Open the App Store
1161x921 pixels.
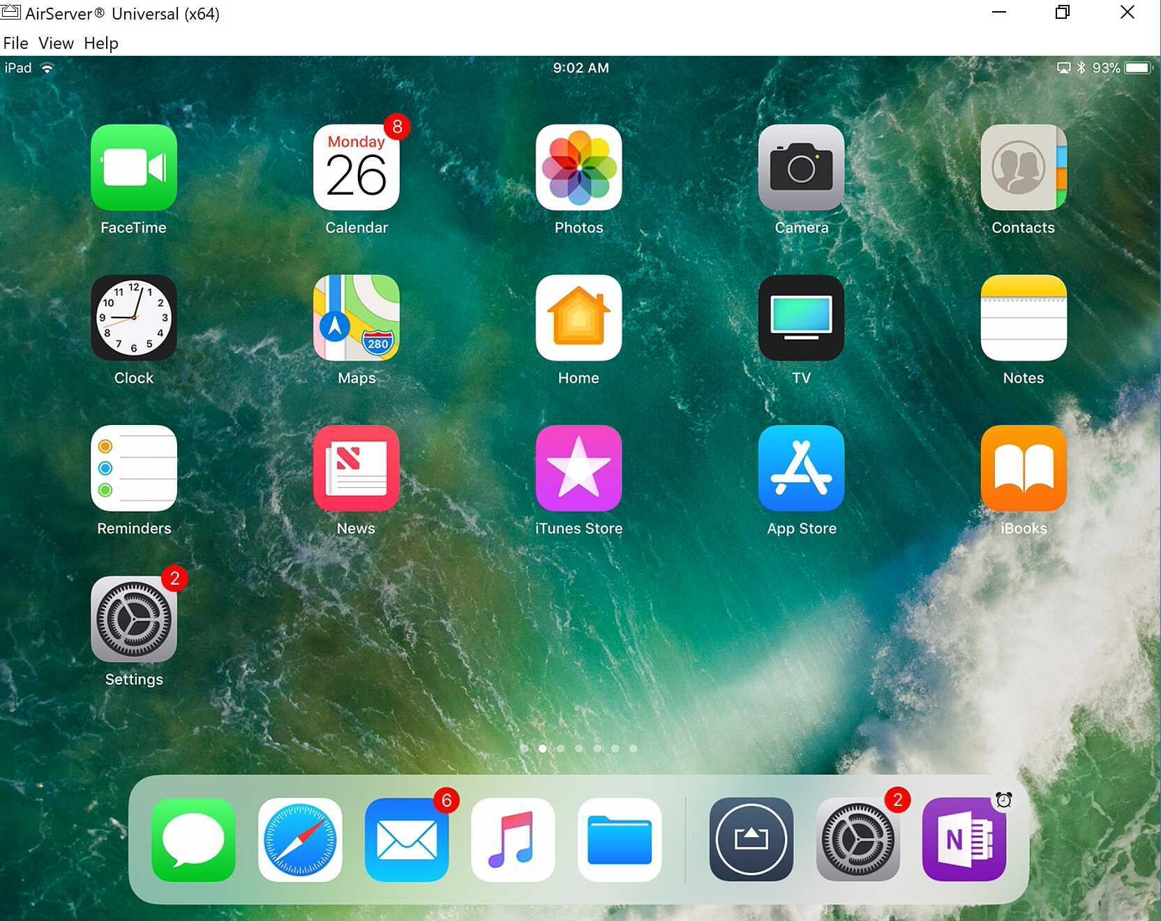800,468
